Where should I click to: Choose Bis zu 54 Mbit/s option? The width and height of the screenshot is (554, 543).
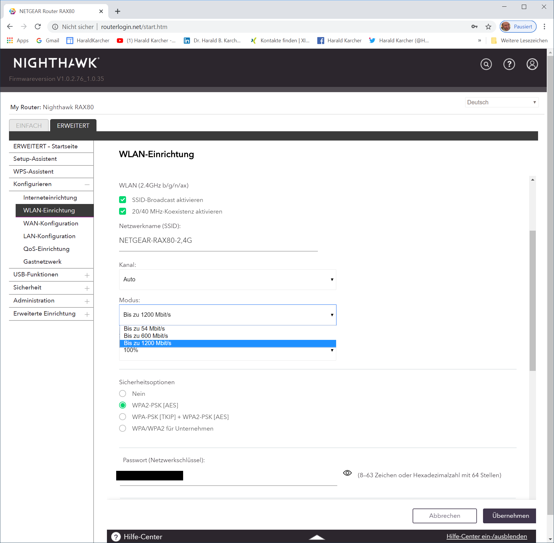228,329
